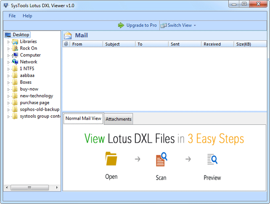
Task: Expand the aabbaa folder node
Action: (8, 76)
